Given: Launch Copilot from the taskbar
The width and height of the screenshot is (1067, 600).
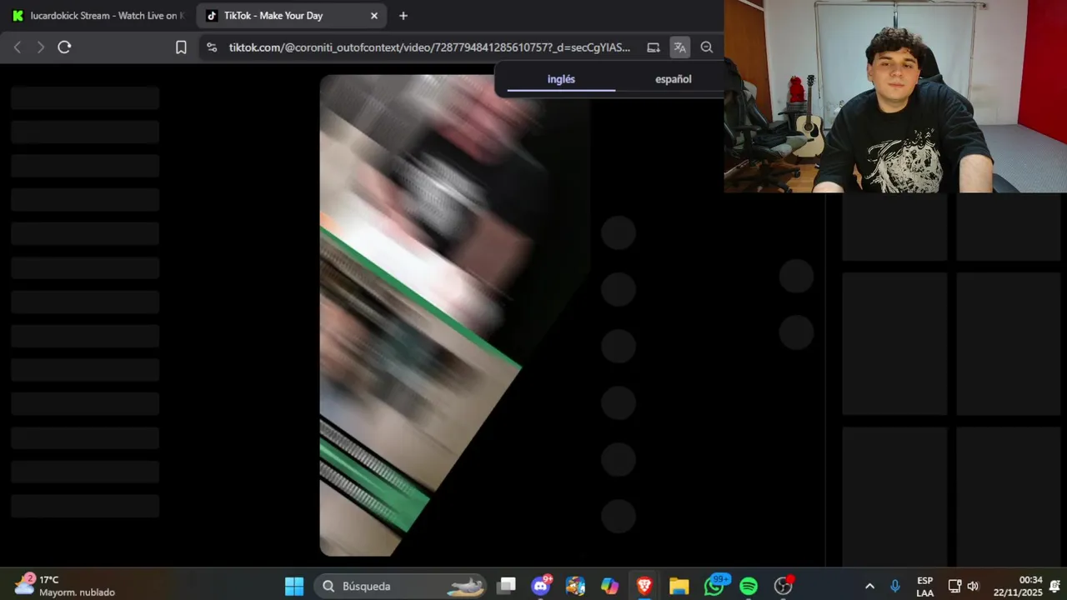Looking at the screenshot, I should [x=610, y=586].
